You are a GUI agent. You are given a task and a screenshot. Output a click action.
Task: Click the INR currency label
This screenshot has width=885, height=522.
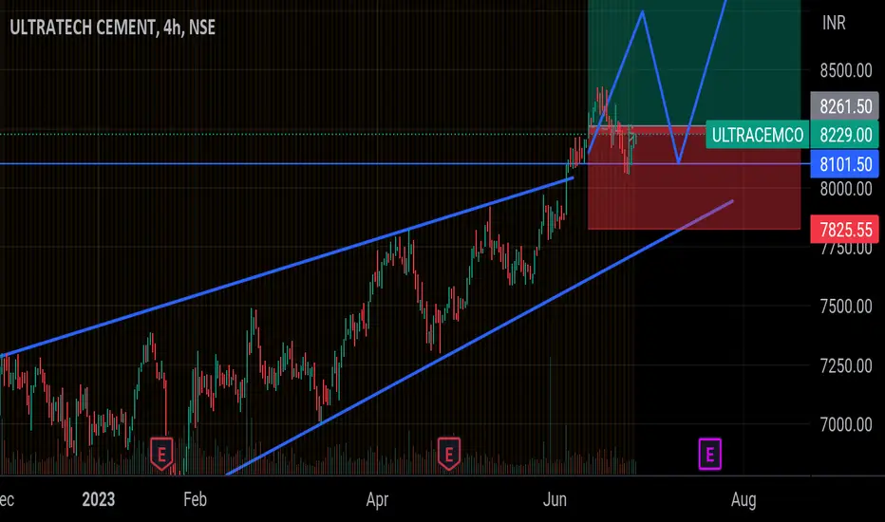[834, 23]
